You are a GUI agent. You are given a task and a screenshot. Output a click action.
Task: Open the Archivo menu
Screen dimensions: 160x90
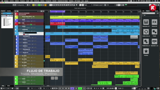click(x=12, y=1)
